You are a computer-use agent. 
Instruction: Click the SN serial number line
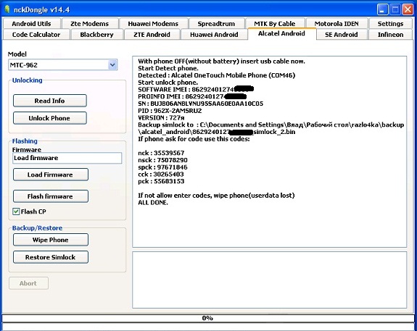coord(200,104)
